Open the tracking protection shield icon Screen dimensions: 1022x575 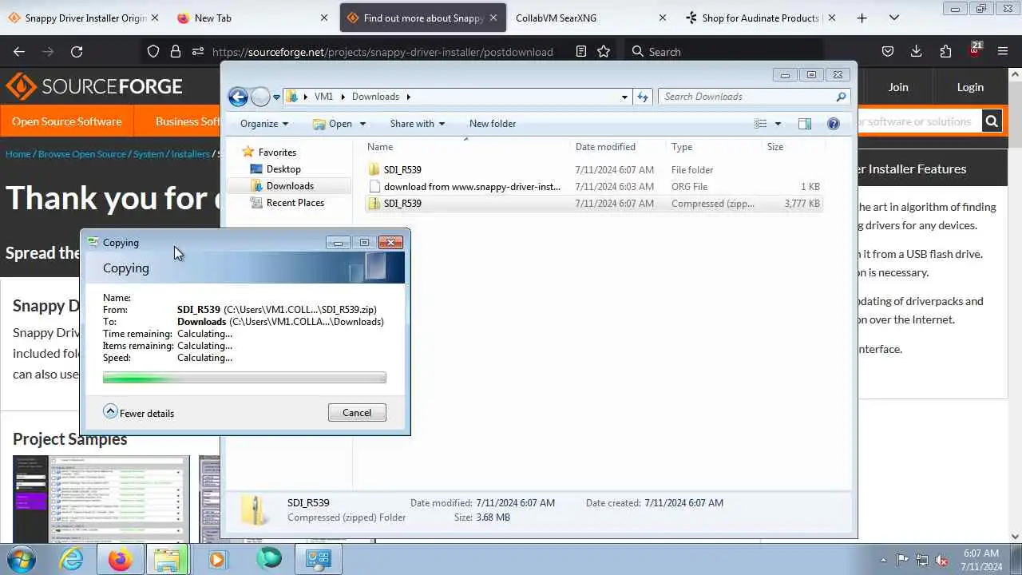[153, 51]
